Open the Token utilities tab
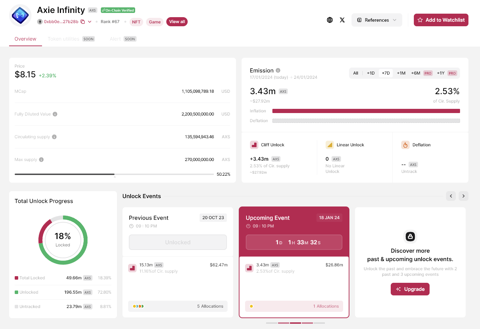 point(71,39)
